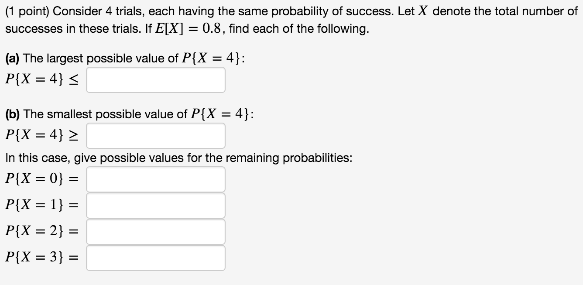Select the input field for P{X = 1}
Viewport: 583px width, 285px height.
pyautogui.click(x=156, y=205)
